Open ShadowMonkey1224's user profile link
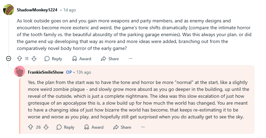The image size is (266, 138). [37, 10]
